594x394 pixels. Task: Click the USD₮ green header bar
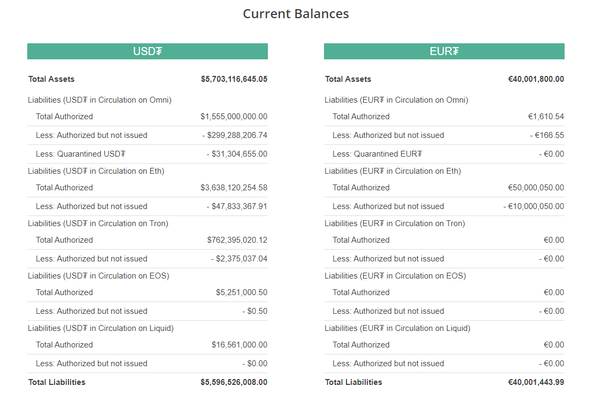point(148,51)
